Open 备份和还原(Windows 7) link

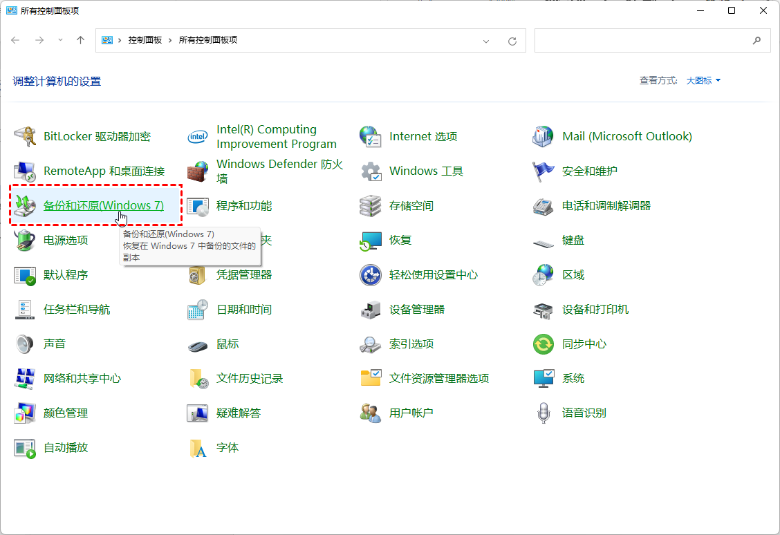104,206
